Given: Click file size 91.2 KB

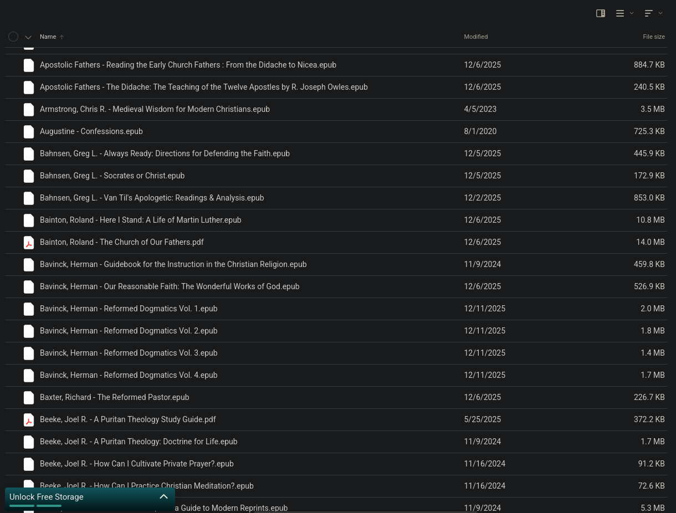Looking at the screenshot, I should click(x=652, y=464).
